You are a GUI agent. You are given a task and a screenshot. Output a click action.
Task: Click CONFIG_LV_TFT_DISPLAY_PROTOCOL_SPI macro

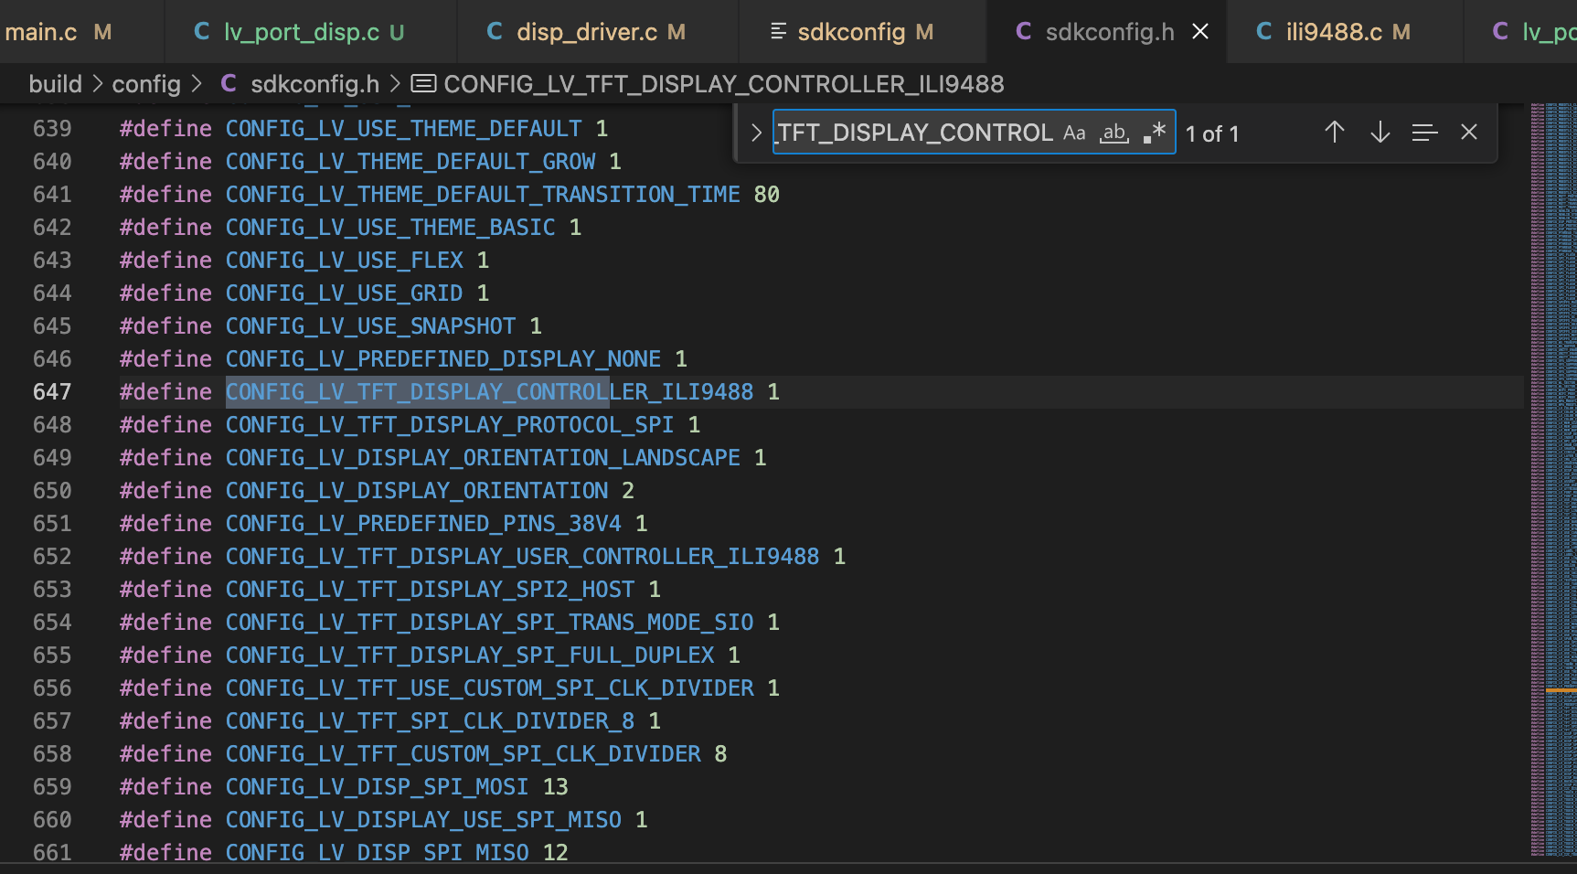(x=450, y=425)
